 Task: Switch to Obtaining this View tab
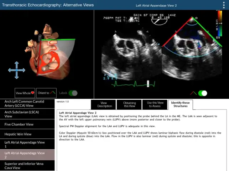tap(129, 105)
